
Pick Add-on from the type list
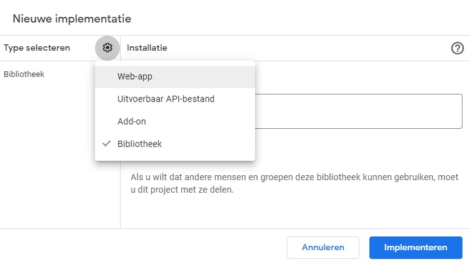point(132,121)
